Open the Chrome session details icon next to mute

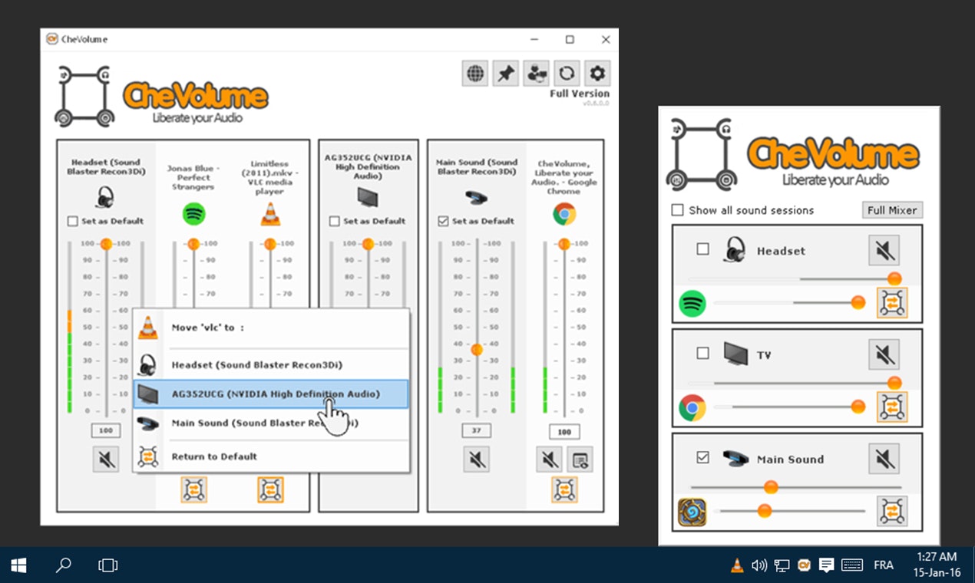580,459
